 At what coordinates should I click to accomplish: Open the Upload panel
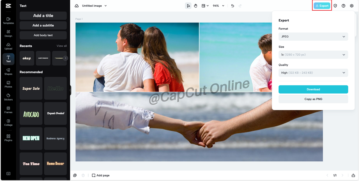8,46
